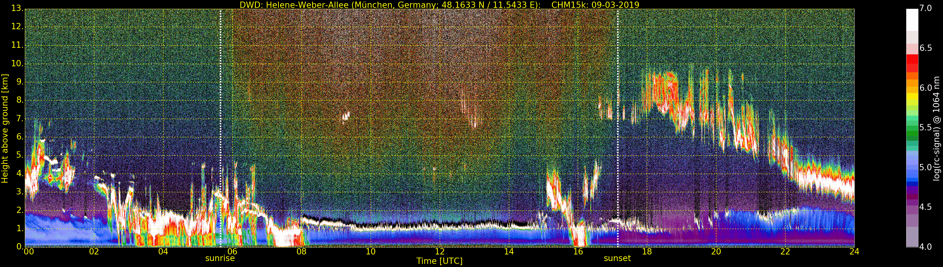Image resolution: width=943 pixels, height=267 pixels.
Task: Click the 12 hour time axis tick
Action: click(x=440, y=252)
